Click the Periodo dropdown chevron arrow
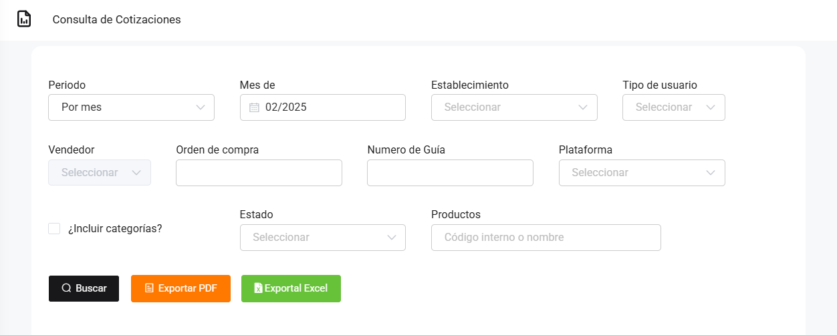 pyautogui.click(x=201, y=107)
